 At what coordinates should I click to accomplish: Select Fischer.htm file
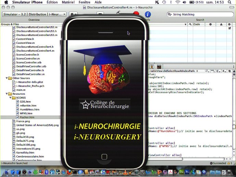tap(27, 117)
